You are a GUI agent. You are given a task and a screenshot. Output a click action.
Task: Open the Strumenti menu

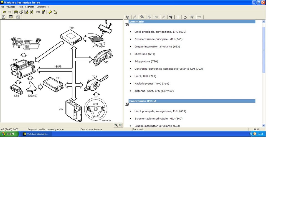coord(41,7)
